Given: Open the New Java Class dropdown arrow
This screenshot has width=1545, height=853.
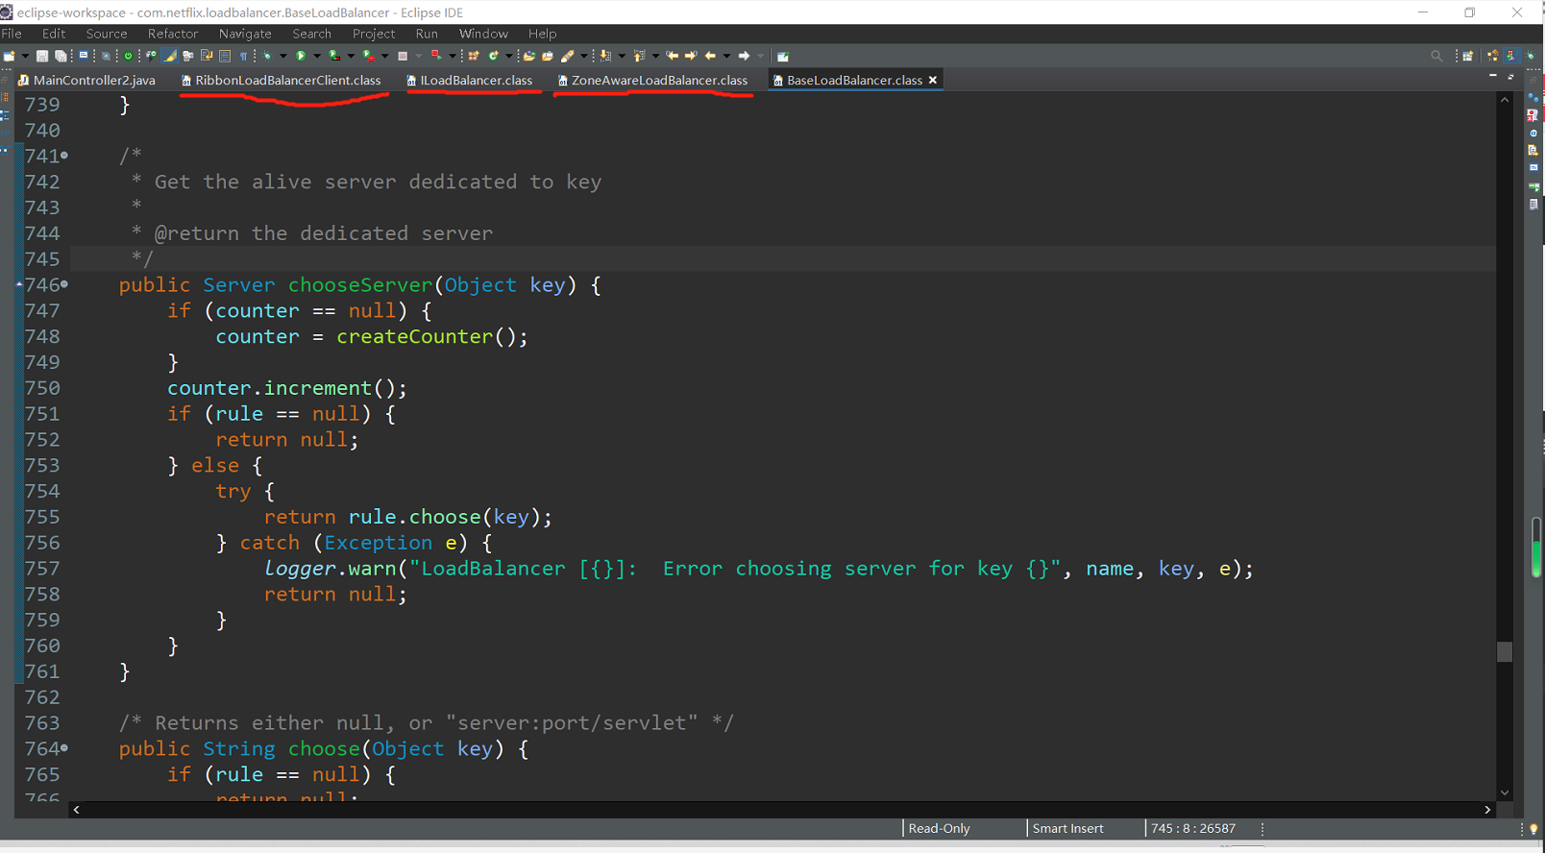Looking at the screenshot, I should pyautogui.click(x=509, y=56).
